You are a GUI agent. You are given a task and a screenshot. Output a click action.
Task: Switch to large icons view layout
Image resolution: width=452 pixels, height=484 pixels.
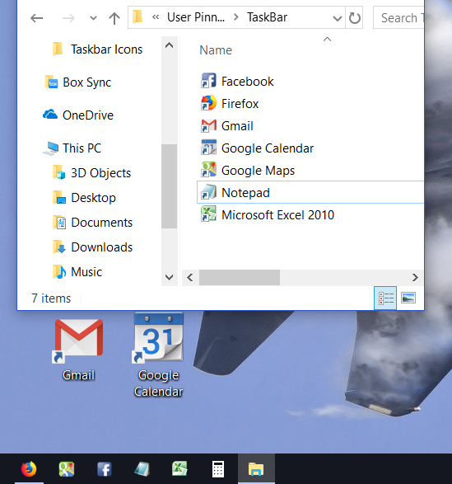point(408,298)
